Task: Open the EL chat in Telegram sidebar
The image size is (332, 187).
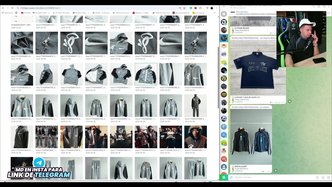Action: (x=224, y=135)
